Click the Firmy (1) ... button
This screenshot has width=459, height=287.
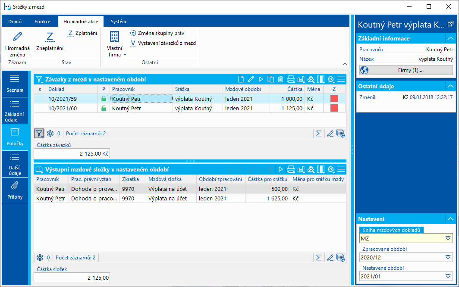[x=406, y=70]
